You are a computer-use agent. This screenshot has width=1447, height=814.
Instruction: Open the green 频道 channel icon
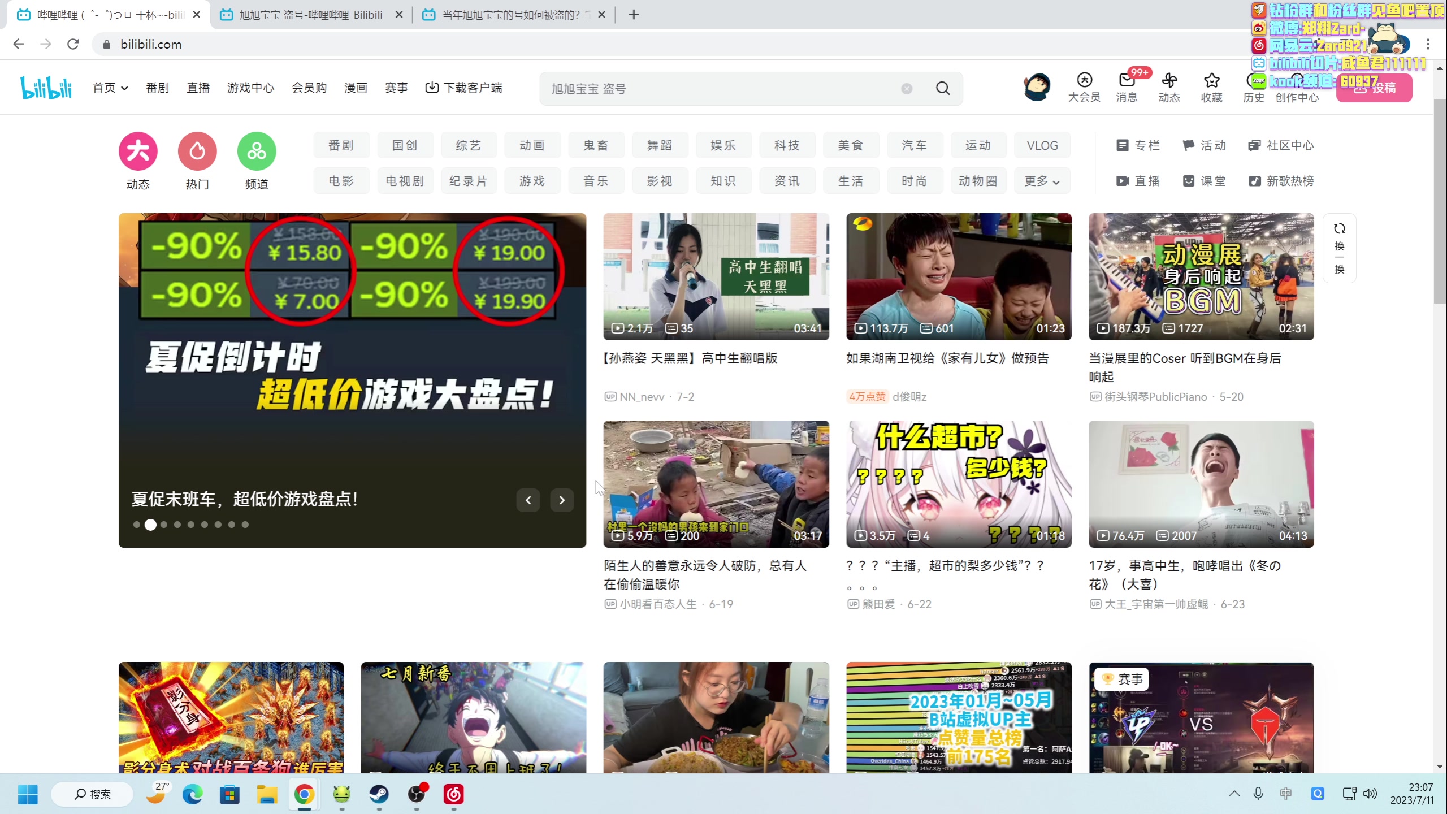point(257,151)
